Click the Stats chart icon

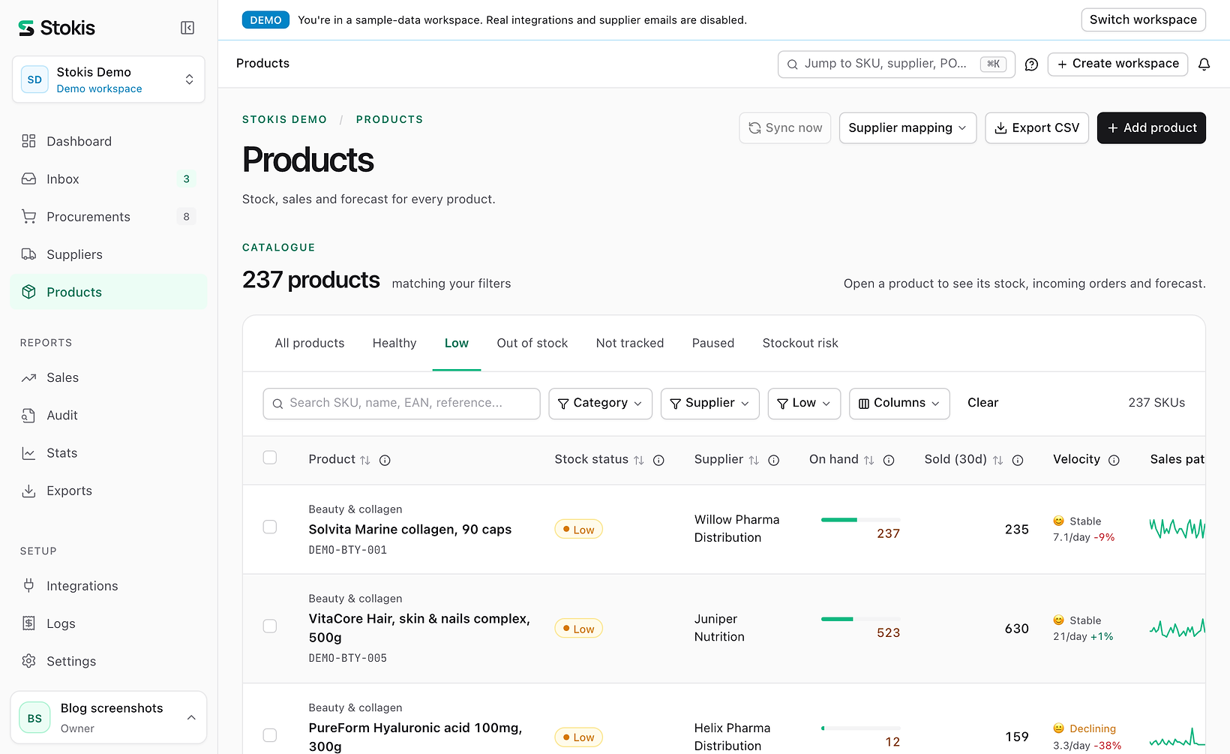(28, 453)
